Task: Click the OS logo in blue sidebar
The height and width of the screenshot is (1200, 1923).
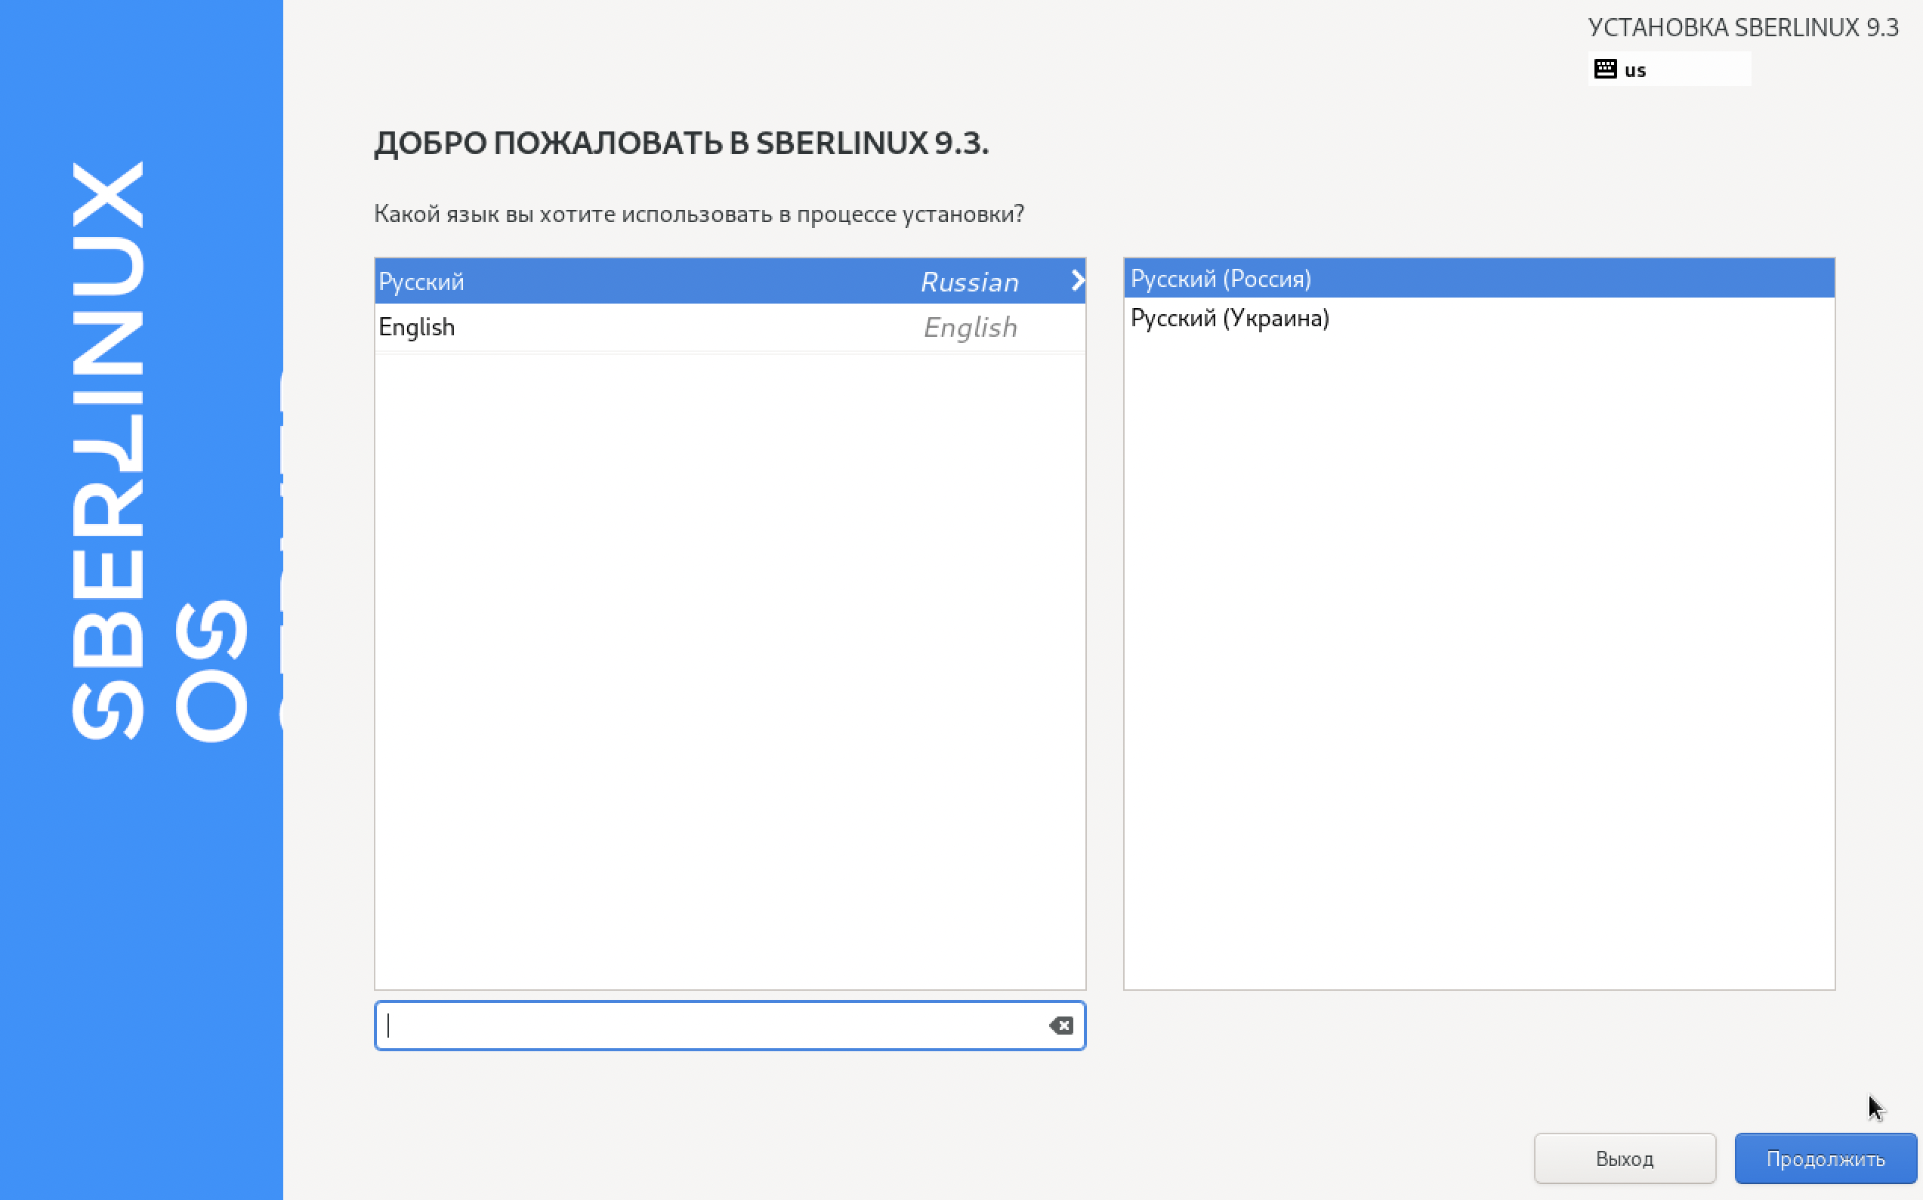Action: [x=211, y=671]
